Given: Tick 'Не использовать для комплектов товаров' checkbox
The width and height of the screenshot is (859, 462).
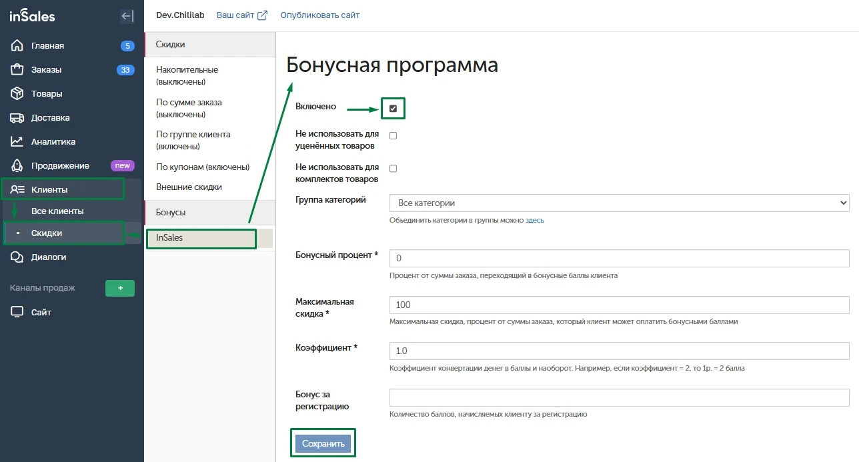Looking at the screenshot, I should [x=393, y=168].
